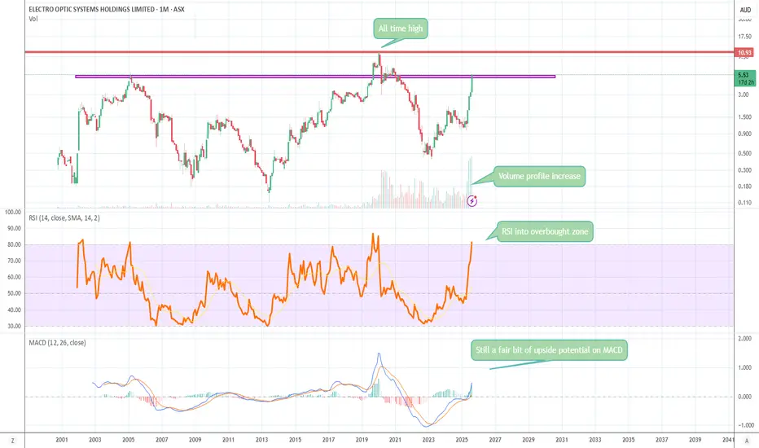The width and height of the screenshot is (759, 448).
Task: Select the red horizontal resistance line
Action: (379, 52)
